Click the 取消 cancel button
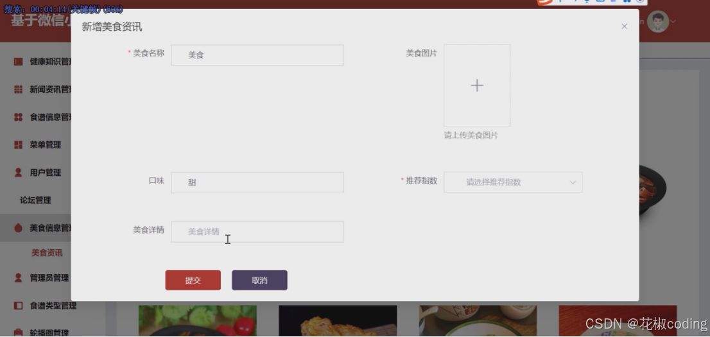 point(259,281)
